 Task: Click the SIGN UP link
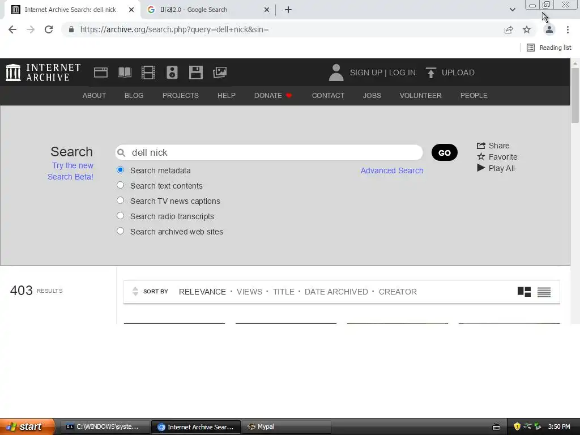[x=366, y=72]
